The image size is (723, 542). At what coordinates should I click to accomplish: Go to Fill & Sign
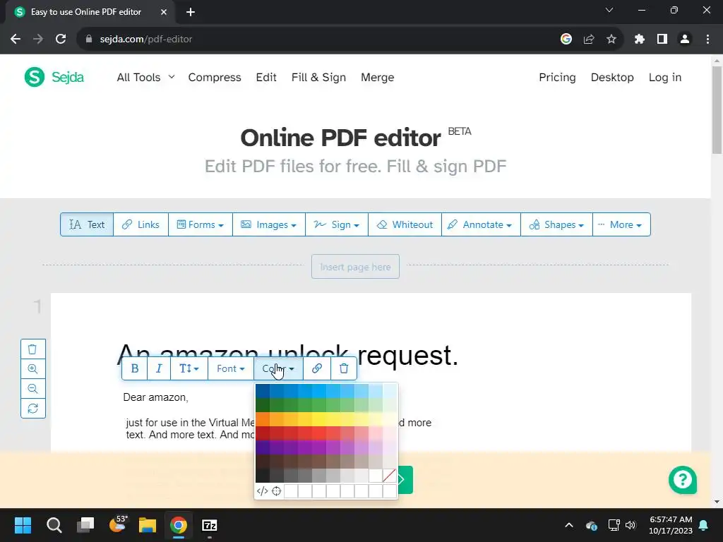tap(318, 78)
